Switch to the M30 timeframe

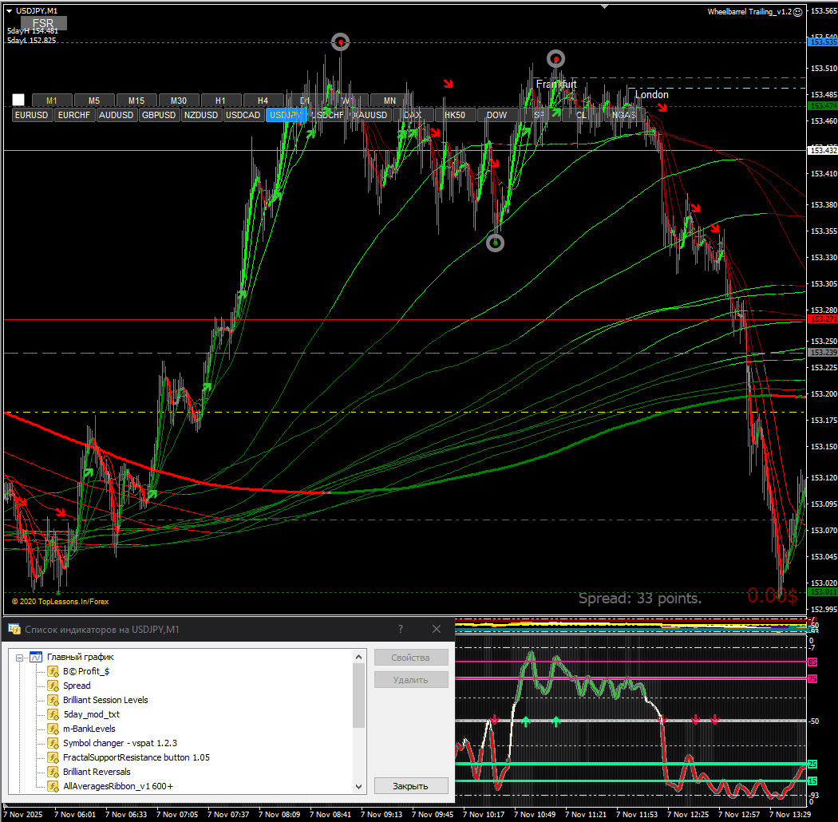click(x=179, y=101)
